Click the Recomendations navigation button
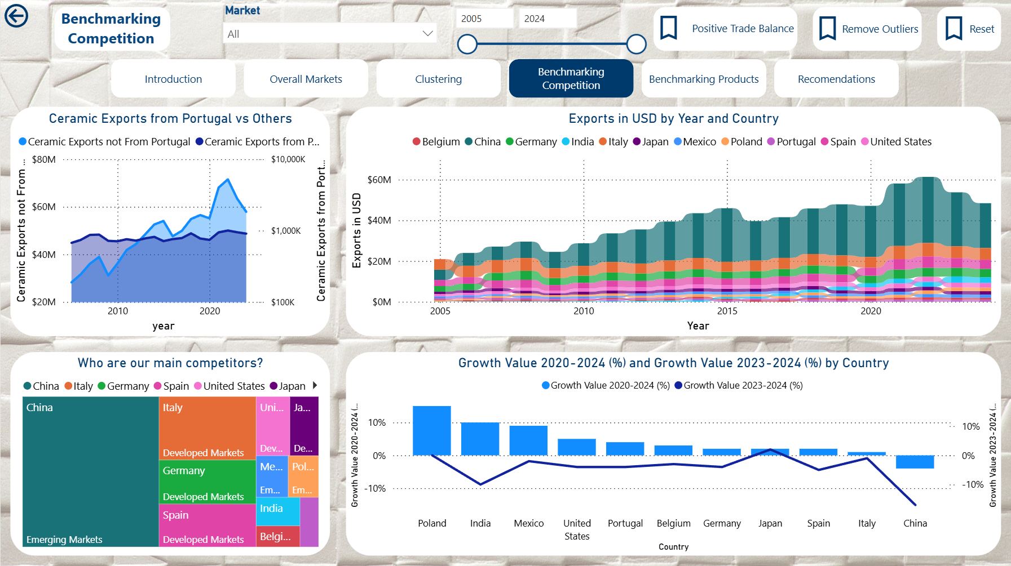 [836, 79]
